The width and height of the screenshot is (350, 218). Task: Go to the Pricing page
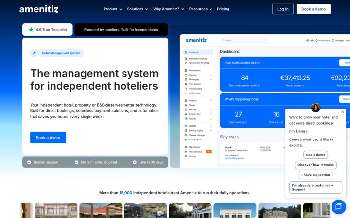click(223, 9)
